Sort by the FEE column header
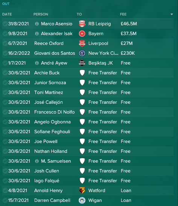The width and height of the screenshot is (178, 206). [123, 14]
